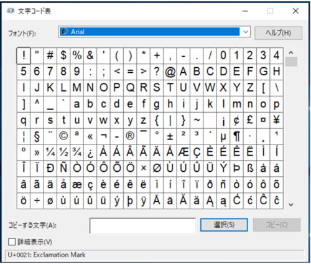
Task: Select the ~ tilde character
Action: (x=197, y=120)
